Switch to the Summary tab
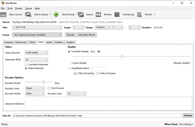Screen dimensions: 195x127 (9, 42)
